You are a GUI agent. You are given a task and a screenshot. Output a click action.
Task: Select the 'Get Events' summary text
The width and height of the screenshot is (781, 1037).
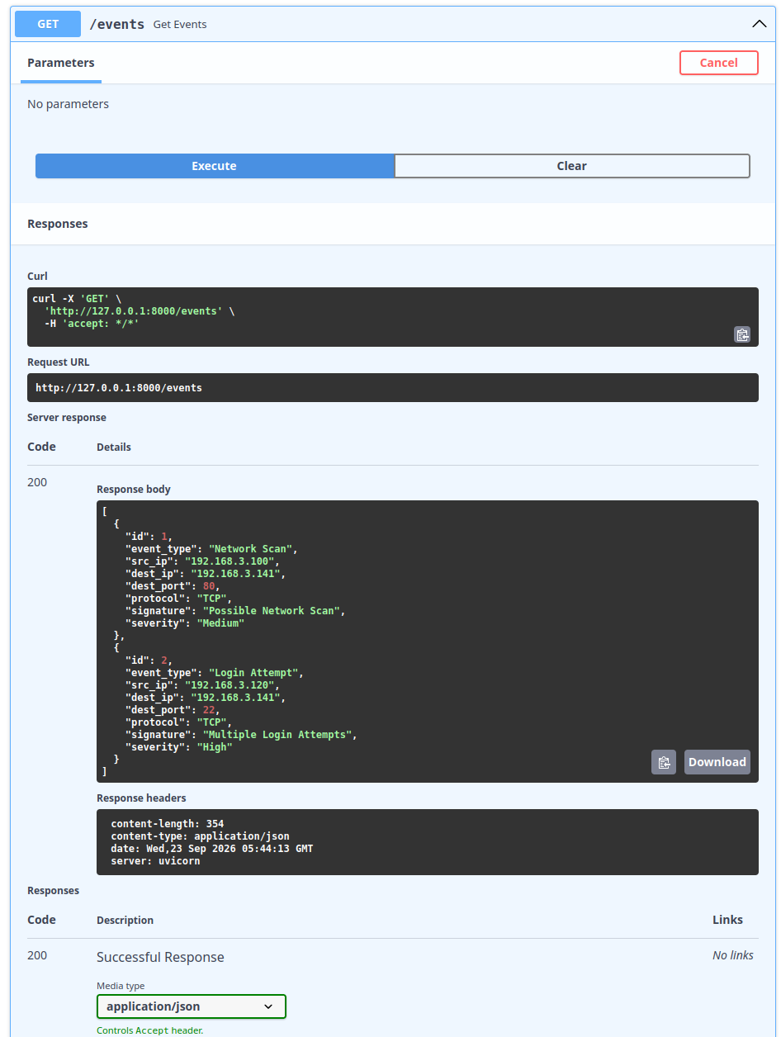point(180,25)
